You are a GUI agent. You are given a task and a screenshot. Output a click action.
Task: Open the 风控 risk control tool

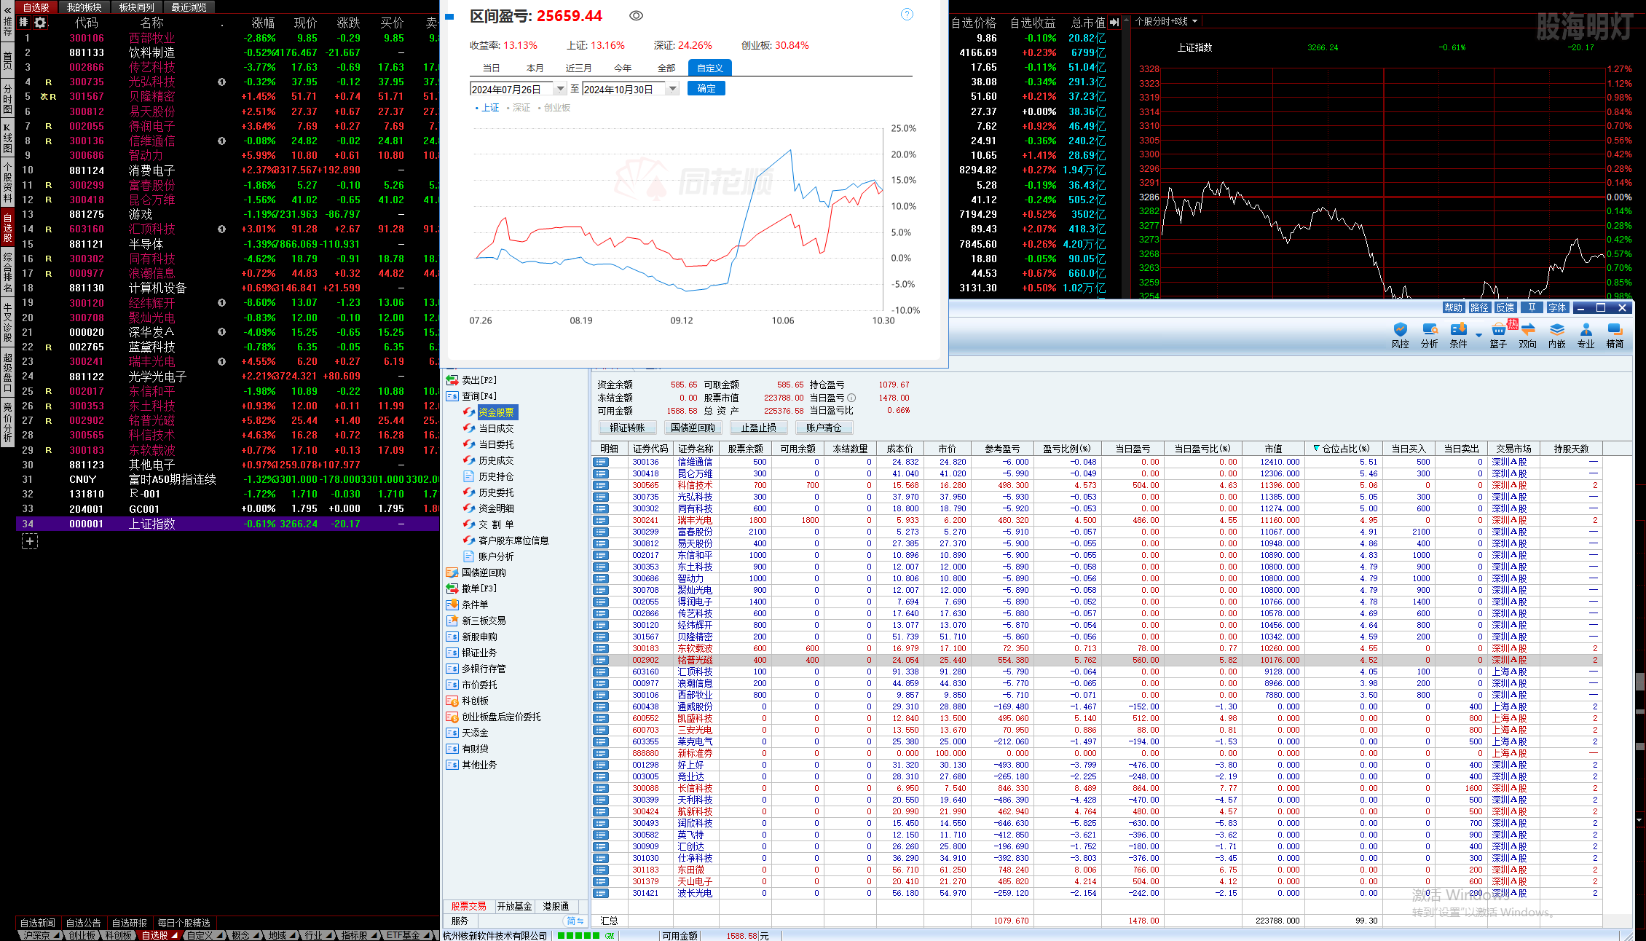[1400, 336]
